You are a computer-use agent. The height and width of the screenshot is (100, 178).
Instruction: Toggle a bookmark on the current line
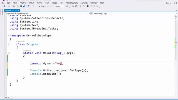88,6
